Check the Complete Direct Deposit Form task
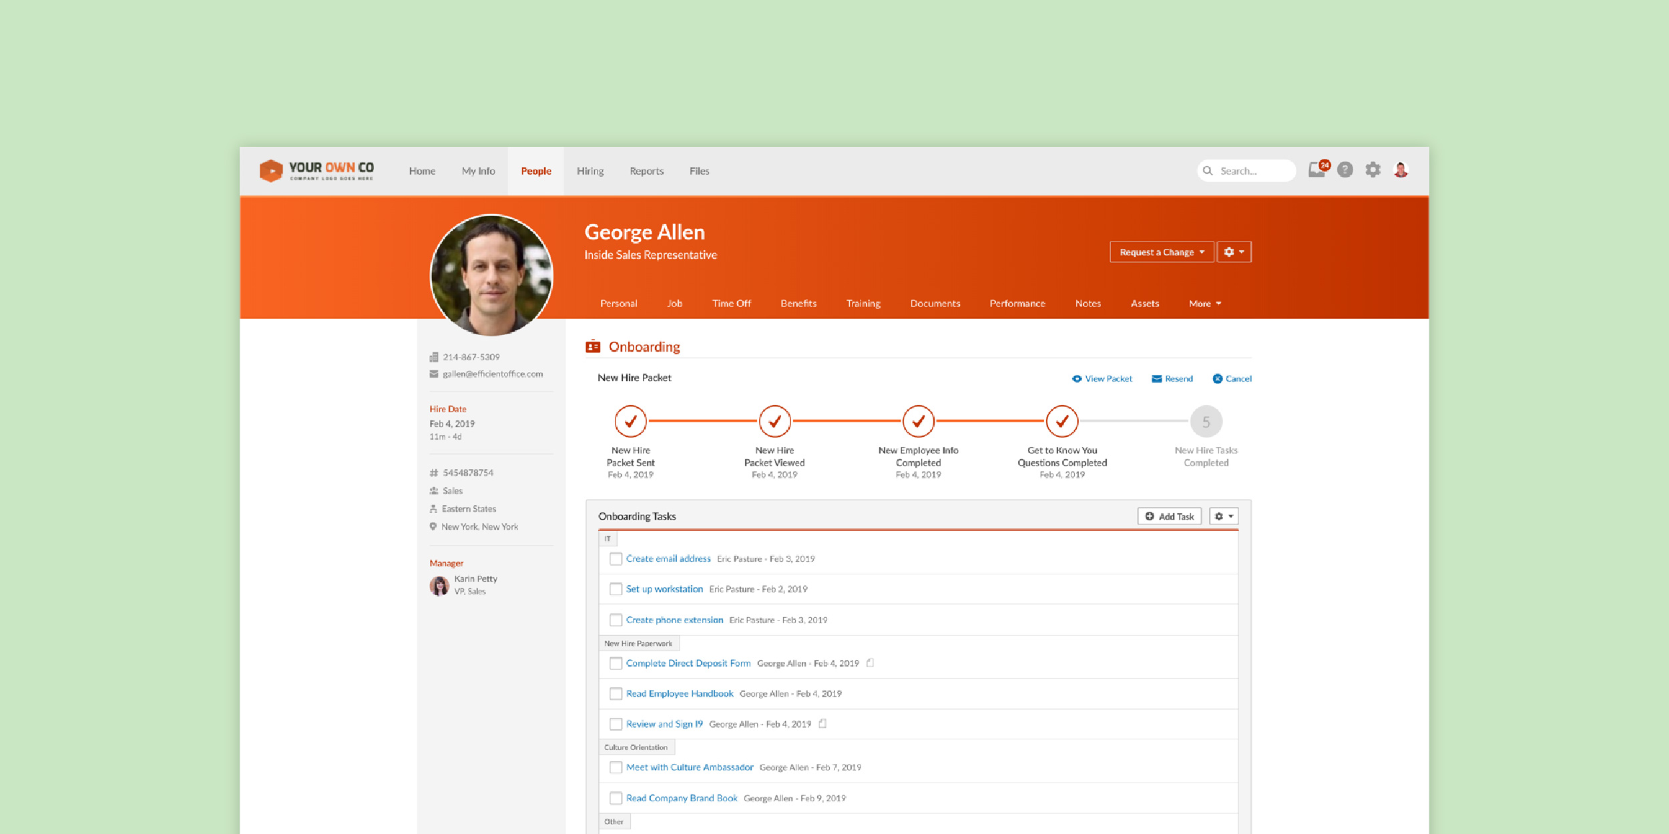Image resolution: width=1669 pixels, height=834 pixels. [x=616, y=663]
